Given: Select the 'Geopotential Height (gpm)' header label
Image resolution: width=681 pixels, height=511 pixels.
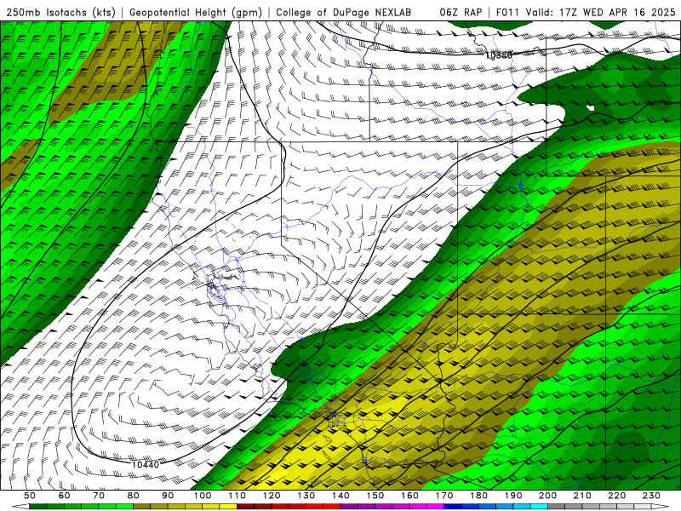Looking at the screenshot, I should click(196, 13).
